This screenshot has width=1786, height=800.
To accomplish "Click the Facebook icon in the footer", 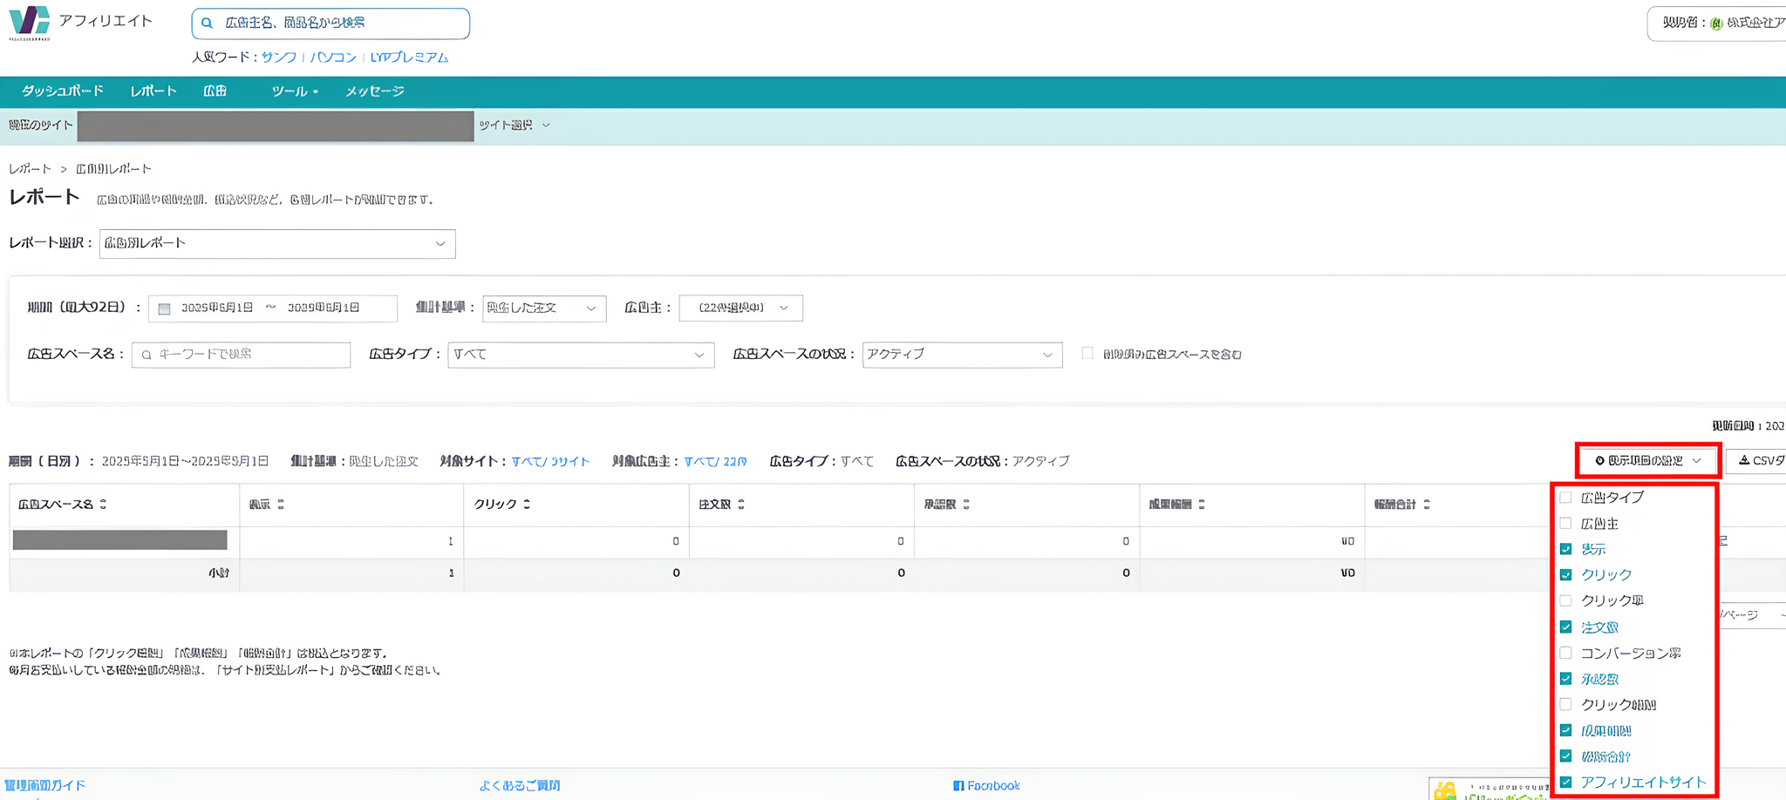I will pos(958,785).
